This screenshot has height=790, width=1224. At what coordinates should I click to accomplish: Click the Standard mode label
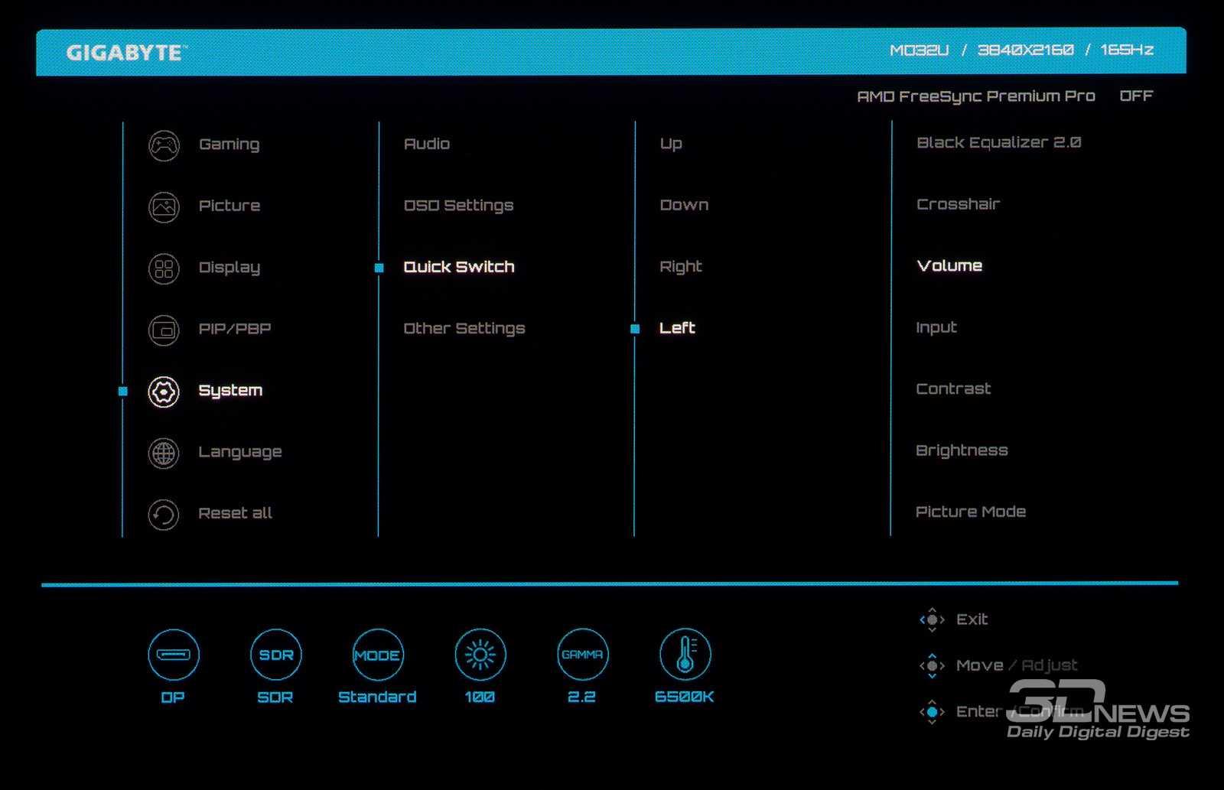(377, 697)
